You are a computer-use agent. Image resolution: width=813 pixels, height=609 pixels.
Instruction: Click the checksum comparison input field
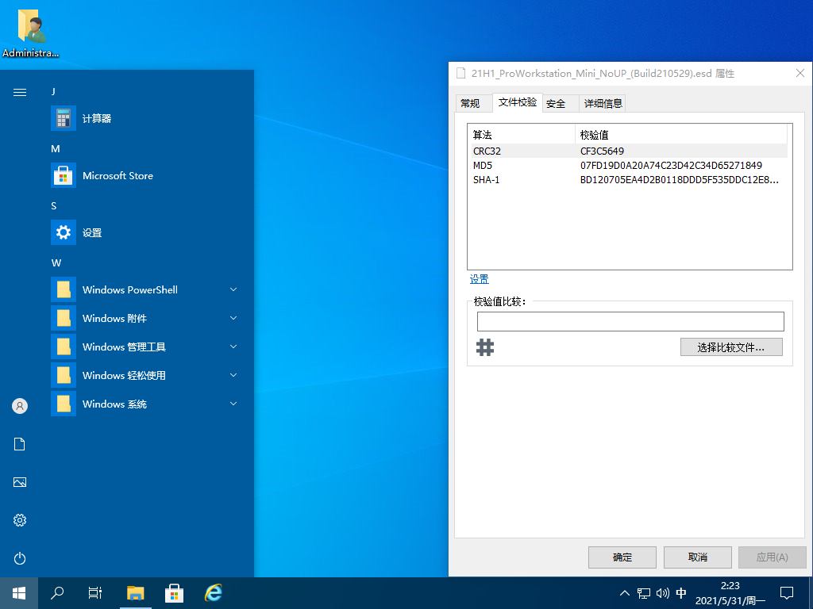pyautogui.click(x=630, y=321)
